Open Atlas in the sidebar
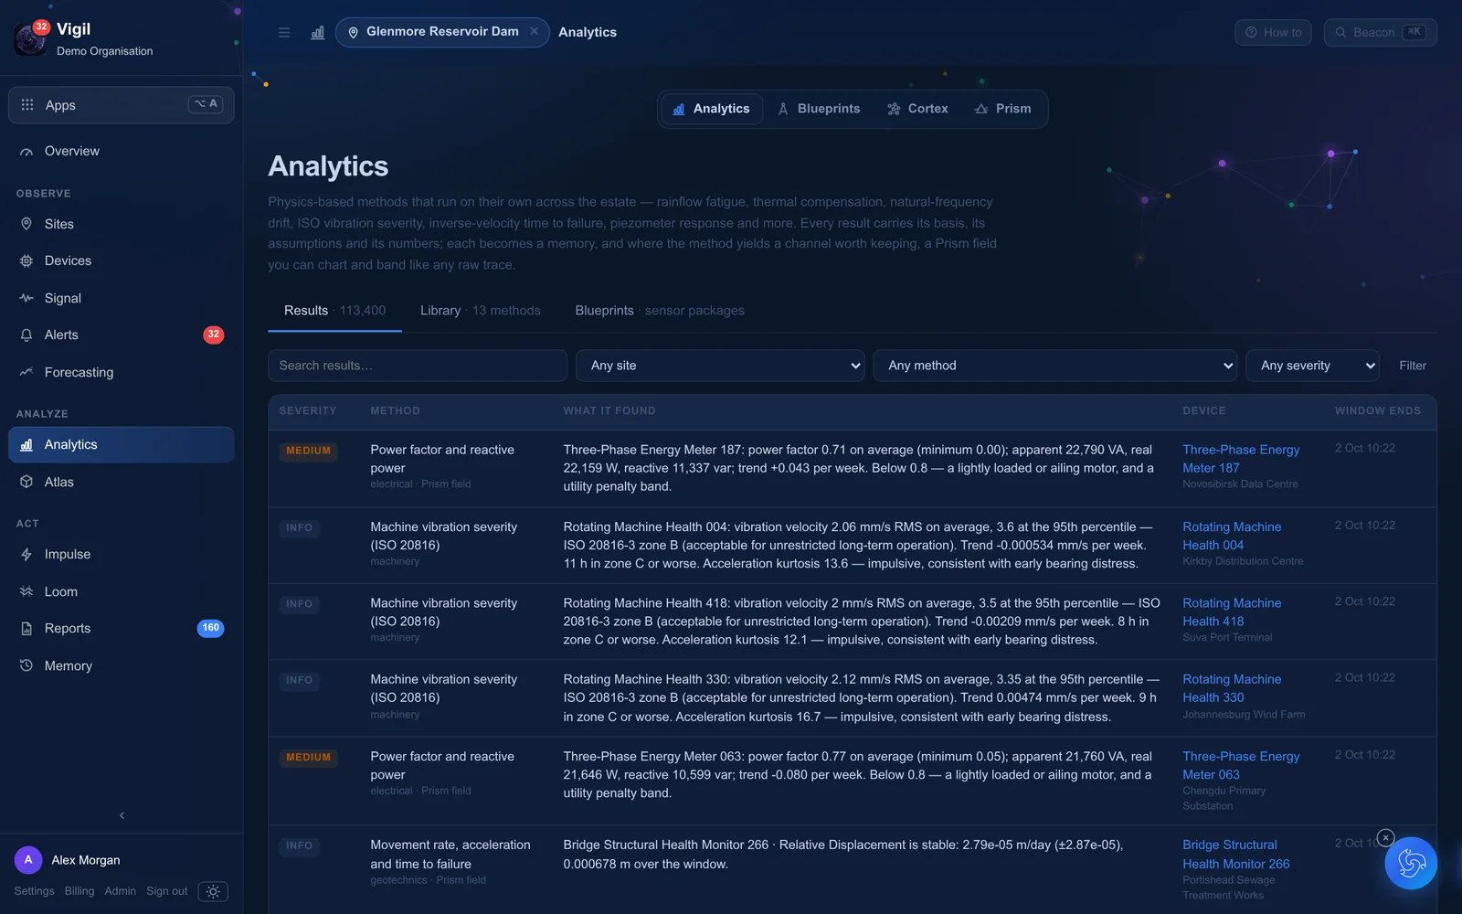Viewport: 1462px width, 914px height. point(122,482)
